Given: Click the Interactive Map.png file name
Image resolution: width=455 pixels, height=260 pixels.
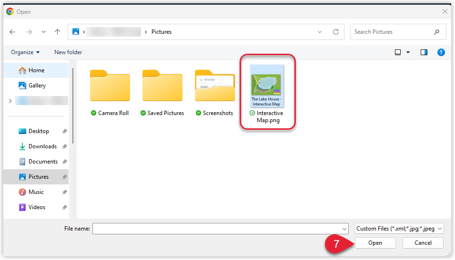Looking at the screenshot, I should 270,116.
